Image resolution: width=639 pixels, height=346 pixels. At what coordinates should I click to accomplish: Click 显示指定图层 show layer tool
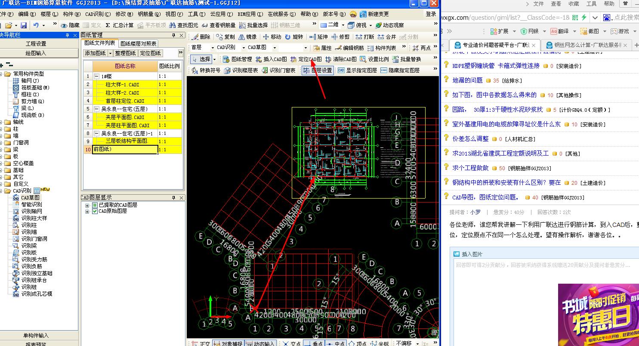(357, 70)
